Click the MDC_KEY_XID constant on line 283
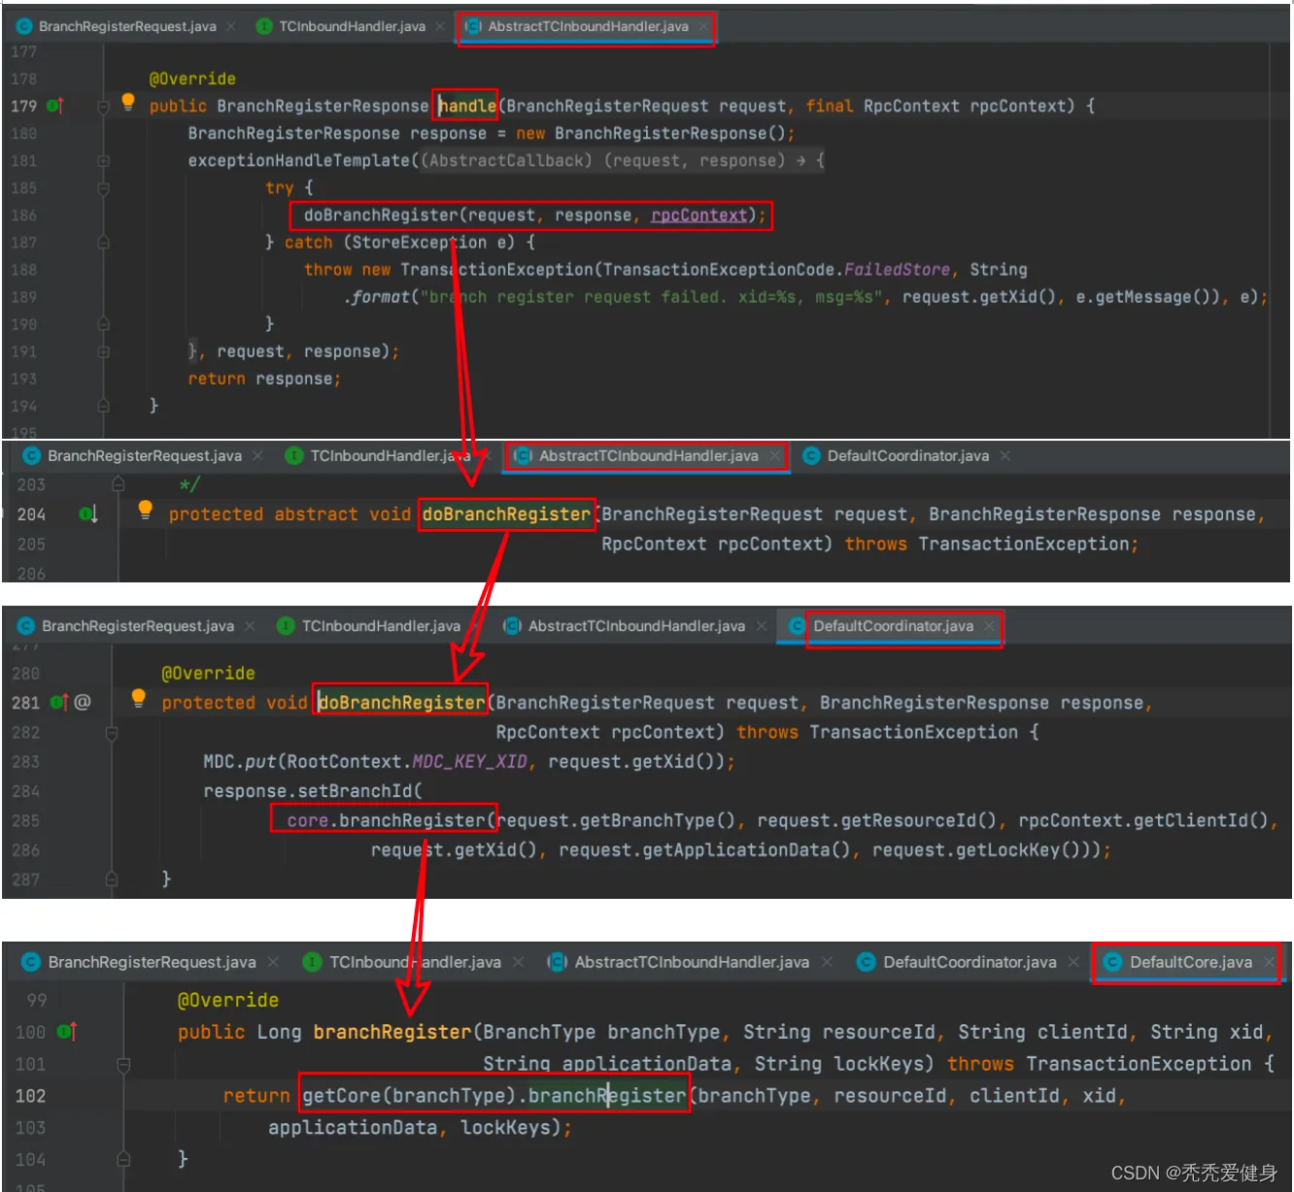This screenshot has width=1294, height=1192. [x=469, y=762]
